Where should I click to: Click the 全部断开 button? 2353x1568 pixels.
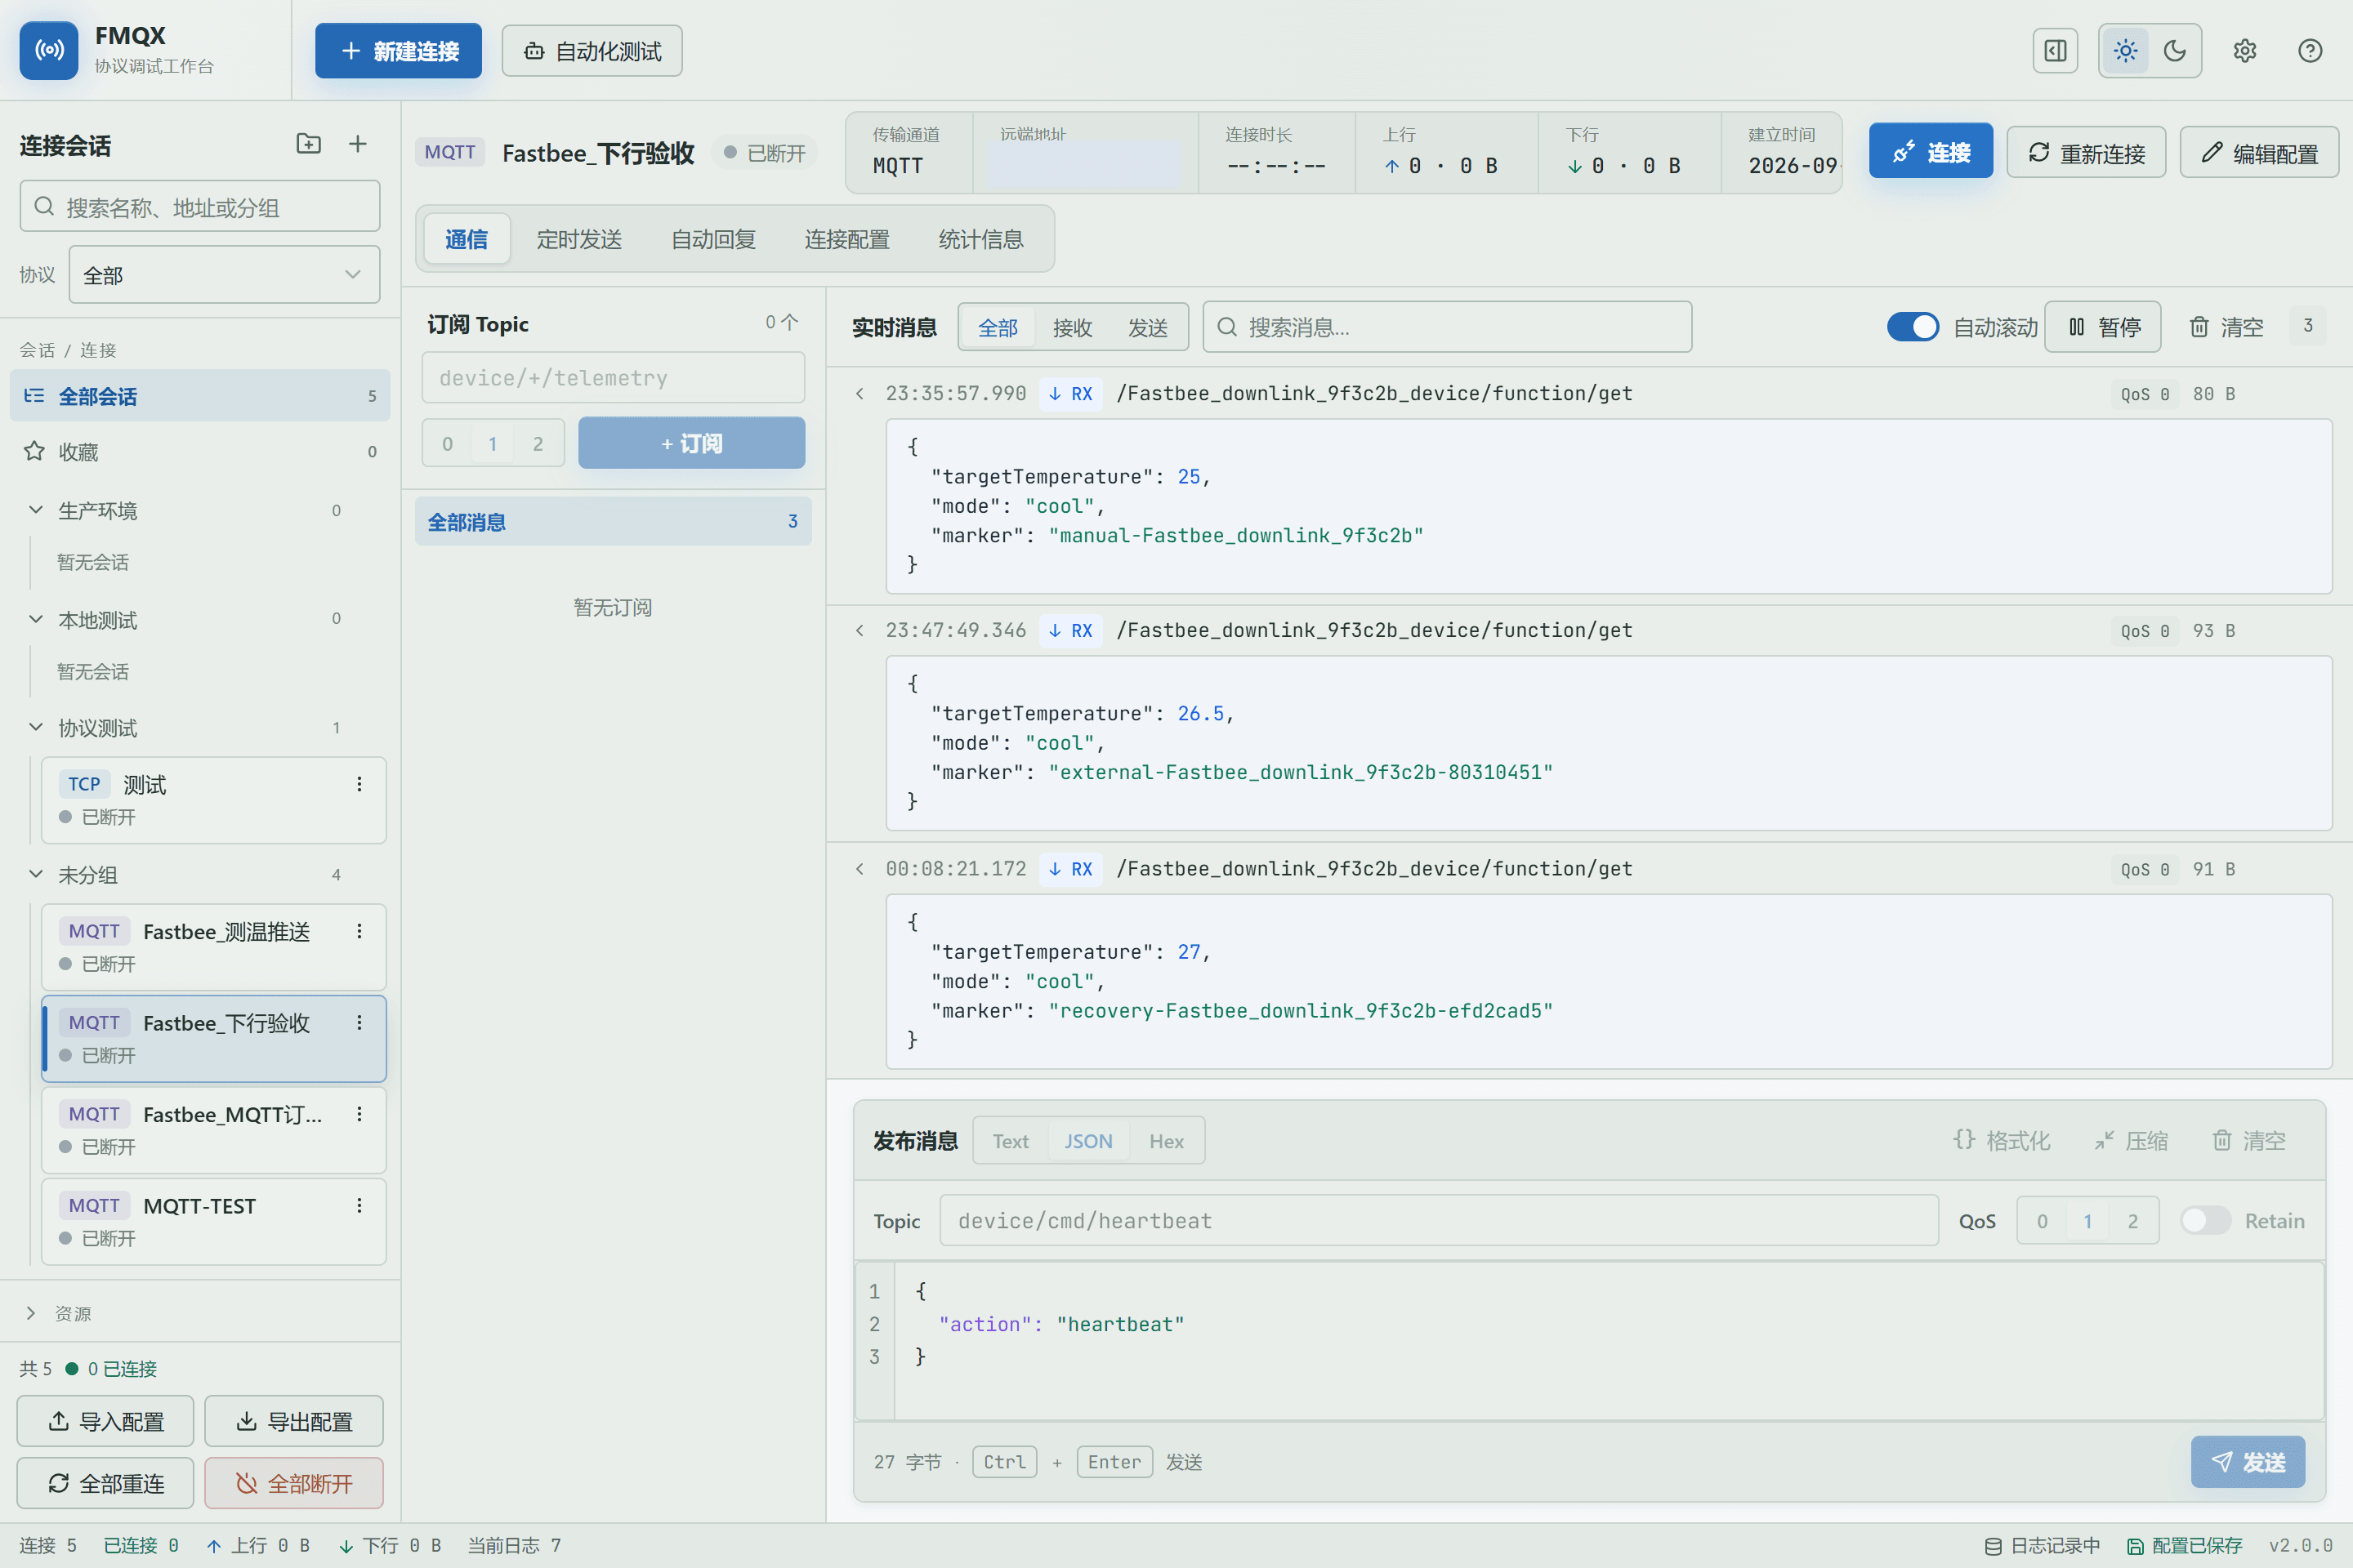[294, 1483]
